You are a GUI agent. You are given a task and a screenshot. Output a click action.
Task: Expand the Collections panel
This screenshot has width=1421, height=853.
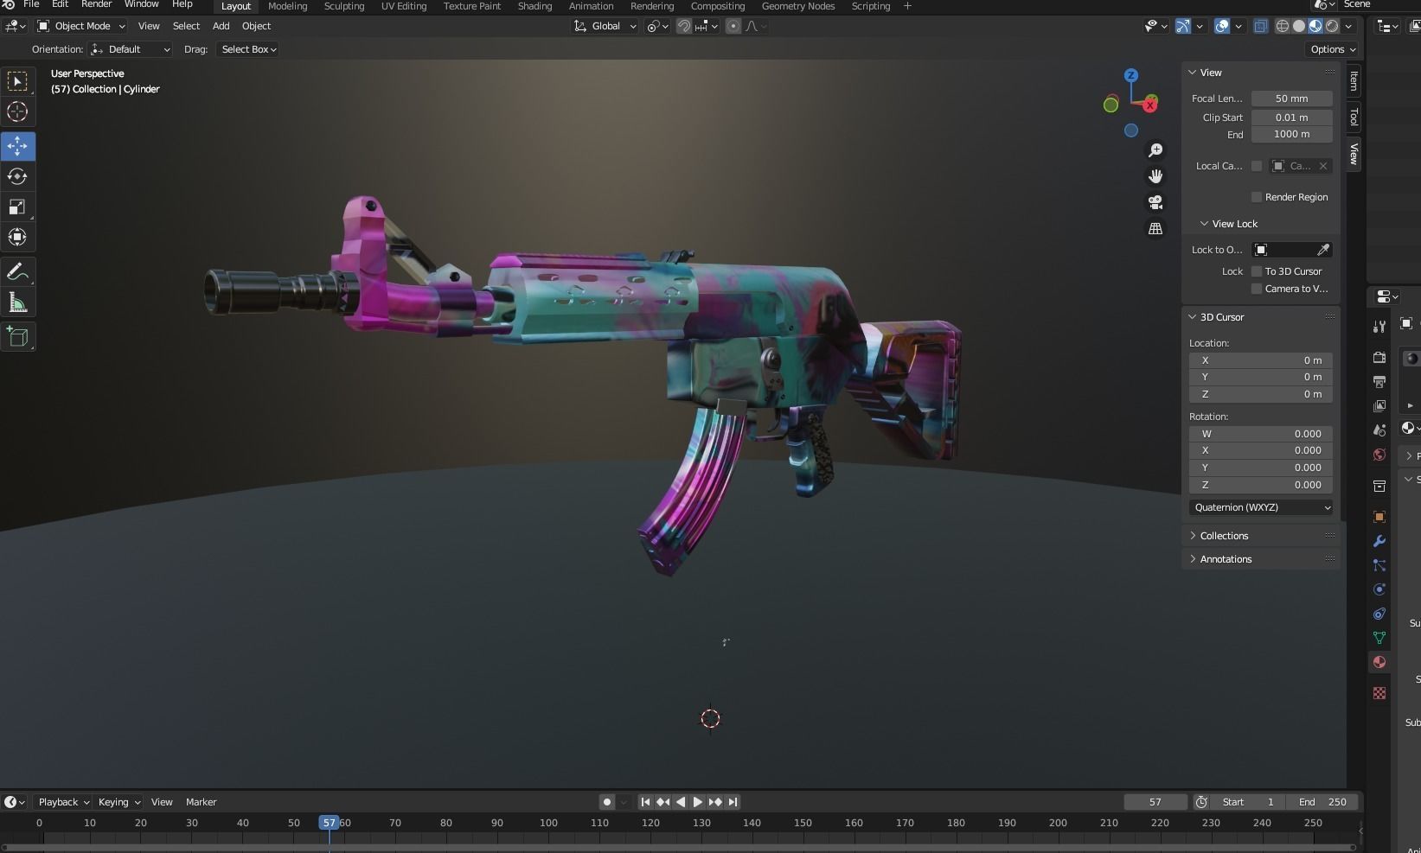tap(1224, 536)
